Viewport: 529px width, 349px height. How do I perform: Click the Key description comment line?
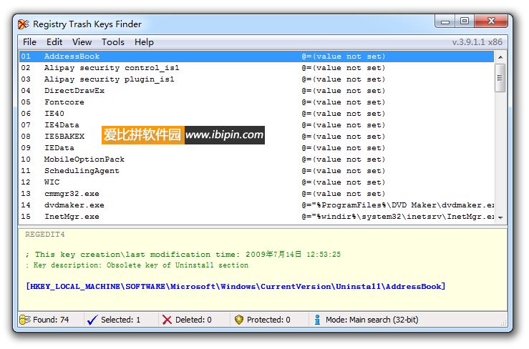point(137,265)
